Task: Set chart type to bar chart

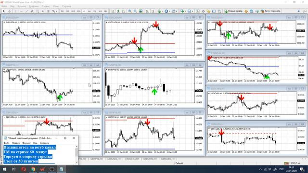Action: (x=113, y=11)
